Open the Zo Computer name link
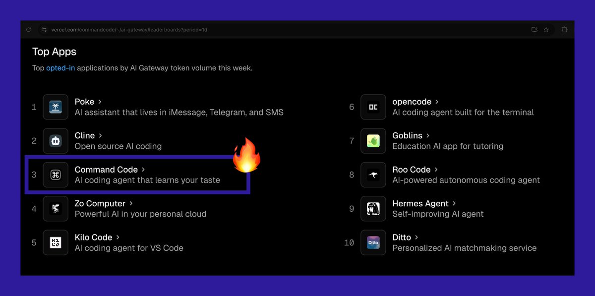The image size is (595, 296). click(100, 203)
